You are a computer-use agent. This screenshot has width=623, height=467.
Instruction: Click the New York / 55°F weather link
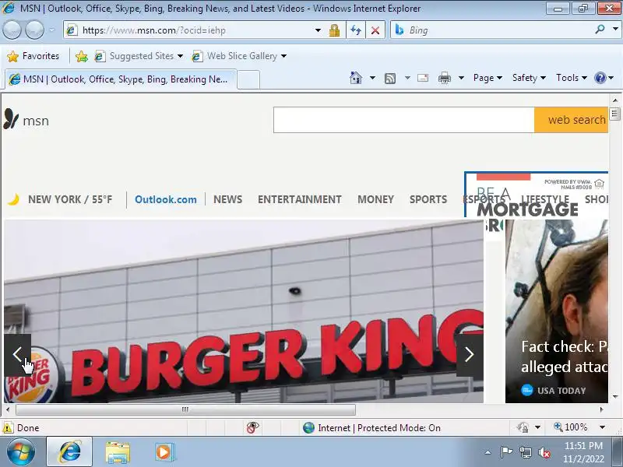pos(61,199)
